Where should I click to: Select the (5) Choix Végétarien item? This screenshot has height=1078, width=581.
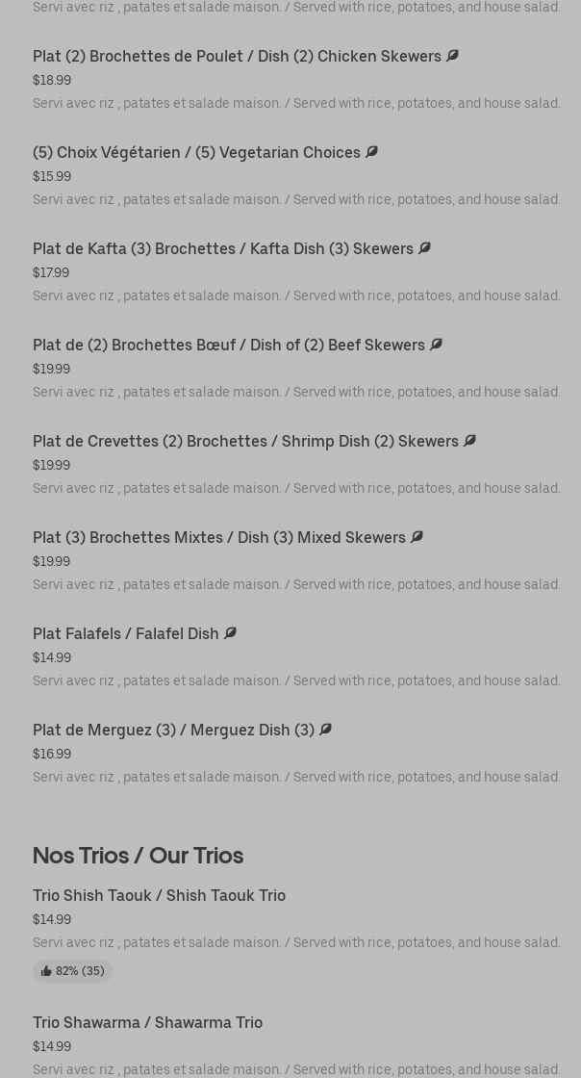coord(196,152)
